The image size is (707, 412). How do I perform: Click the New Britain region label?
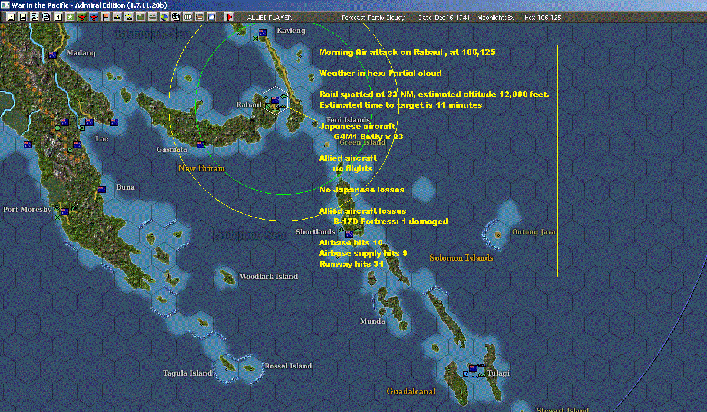click(x=201, y=169)
